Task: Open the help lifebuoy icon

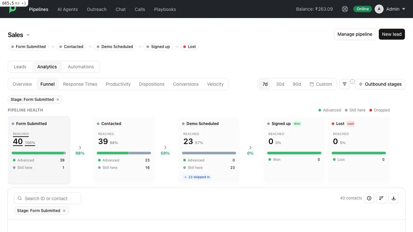Action: pyautogui.click(x=345, y=9)
